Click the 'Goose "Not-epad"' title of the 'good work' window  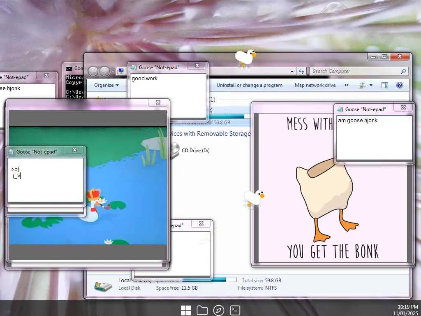(158, 67)
